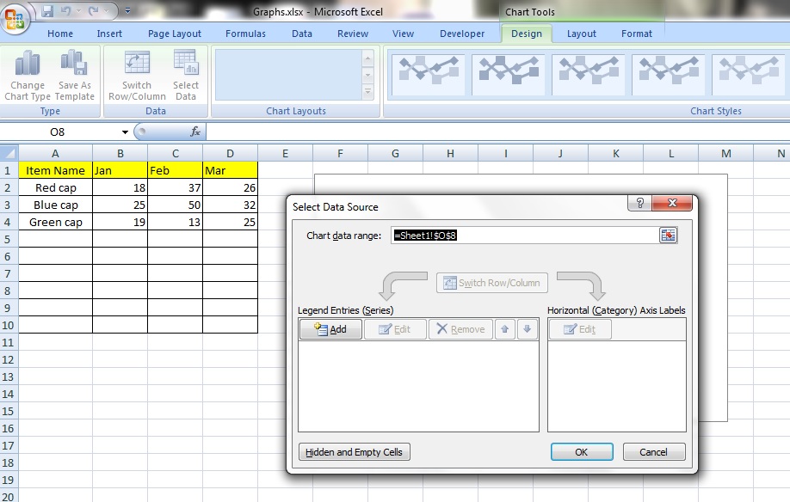Image resolution: width=790 pixels, height=502 pixels.
Task: Expand the Chart Layouts gallery more arrow
Action: (368, 91)
